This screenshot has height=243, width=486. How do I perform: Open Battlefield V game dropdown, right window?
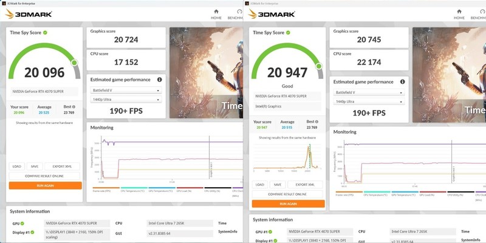coord(369,93)
